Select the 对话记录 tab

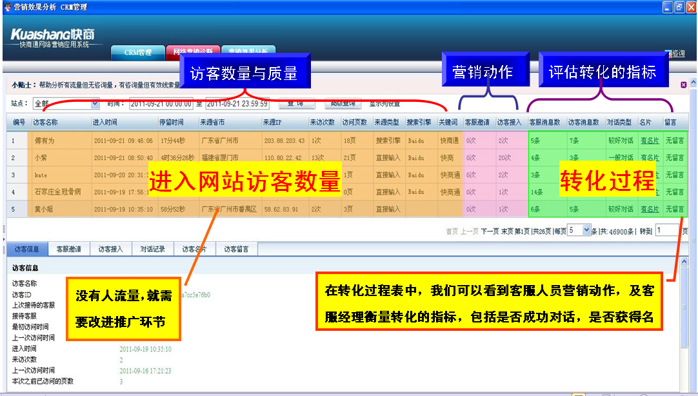(x=153, y=249)
